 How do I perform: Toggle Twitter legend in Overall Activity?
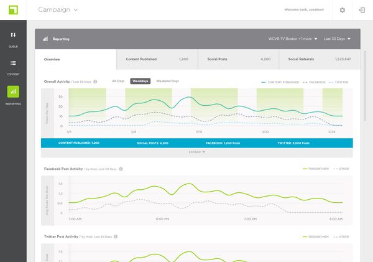point(339,82)
